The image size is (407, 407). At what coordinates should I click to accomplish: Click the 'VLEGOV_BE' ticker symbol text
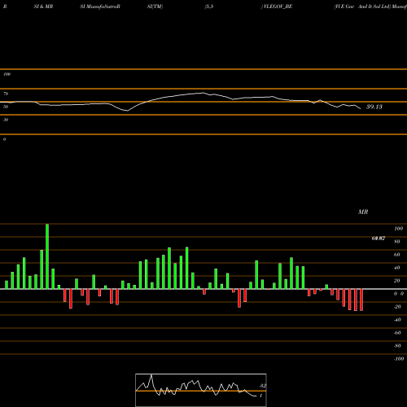tap(278, 7)
